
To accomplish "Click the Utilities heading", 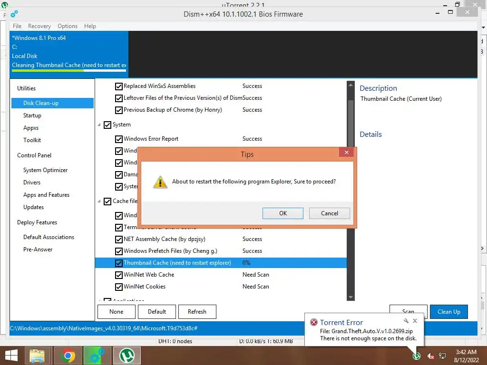I will [27, 88].
